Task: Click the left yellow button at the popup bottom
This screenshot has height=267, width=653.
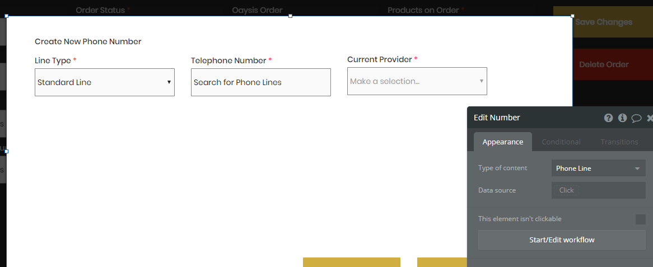Action: pos(351,262)
